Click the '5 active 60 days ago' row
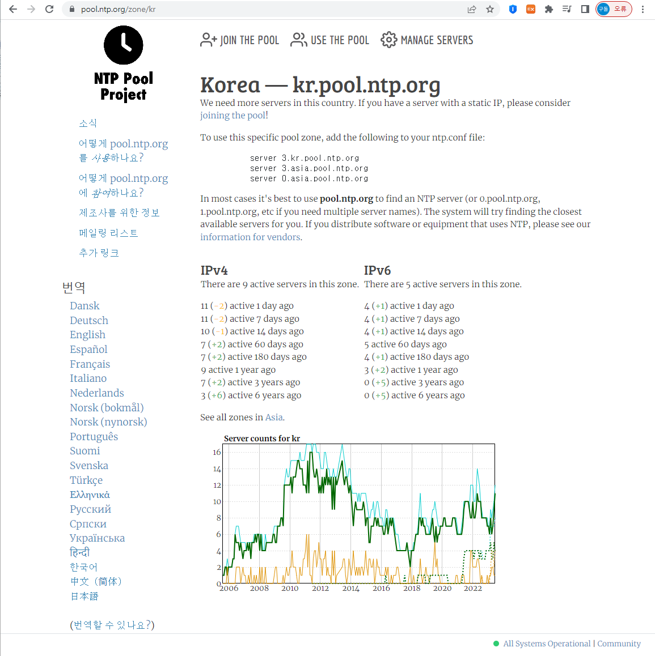This screenshot has height=656, width=655. pos(405,344)
